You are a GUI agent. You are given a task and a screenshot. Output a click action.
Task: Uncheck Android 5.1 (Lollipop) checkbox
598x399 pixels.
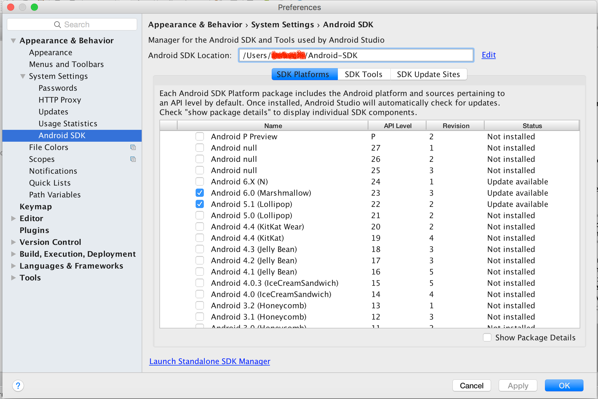(x=200, y=204)
